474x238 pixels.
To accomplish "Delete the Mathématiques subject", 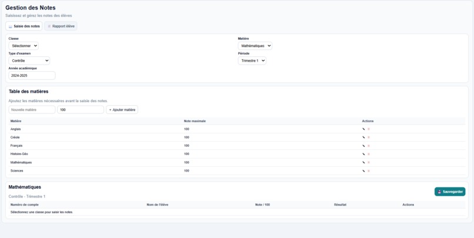I will (369, 163).
